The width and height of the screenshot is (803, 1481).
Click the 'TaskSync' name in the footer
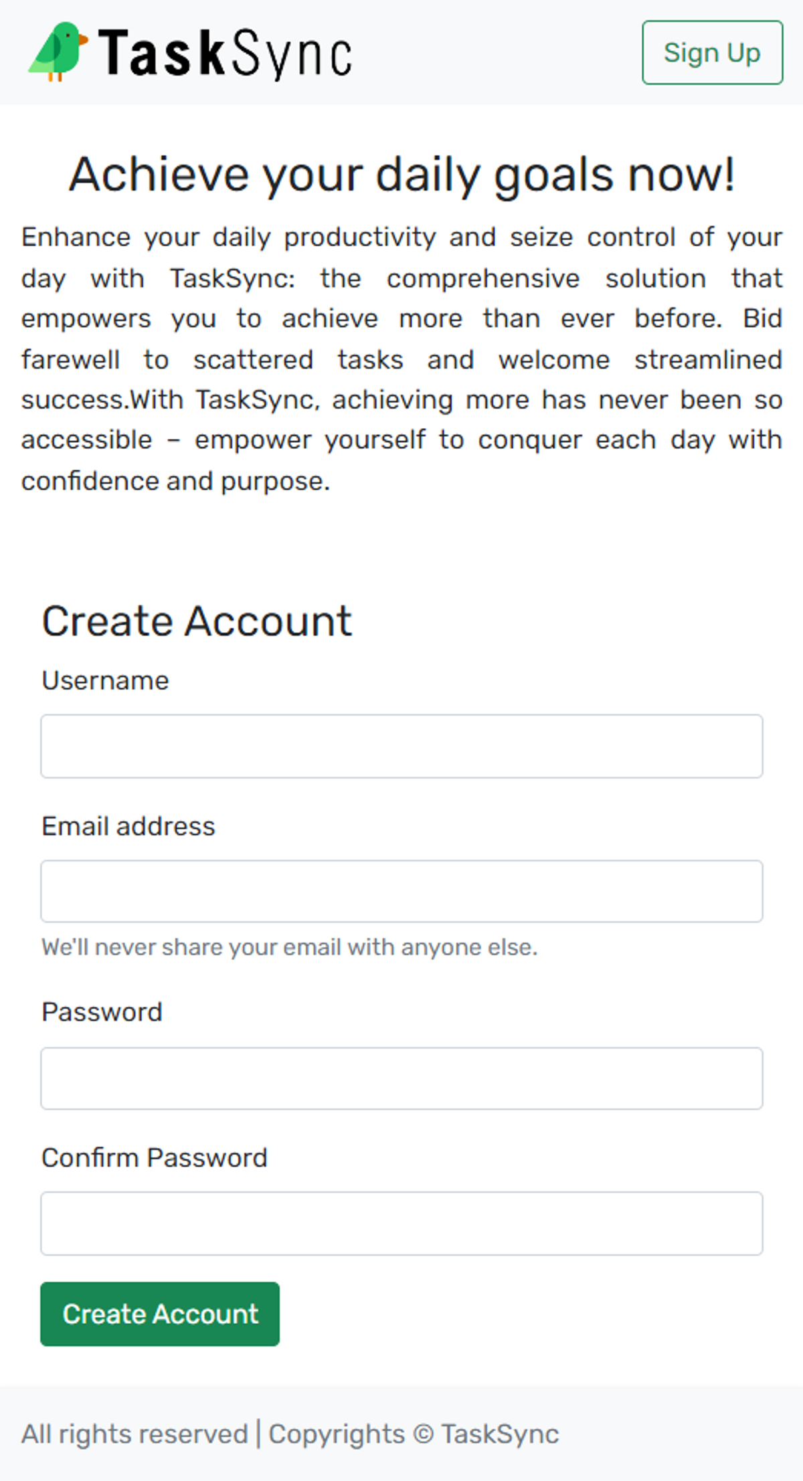tap(500, 1434)
